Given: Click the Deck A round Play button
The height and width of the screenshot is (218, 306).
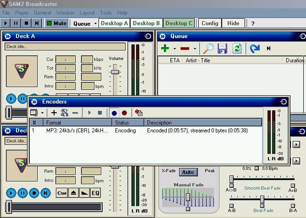Looking at the screenshot, I should click(11, 99).
